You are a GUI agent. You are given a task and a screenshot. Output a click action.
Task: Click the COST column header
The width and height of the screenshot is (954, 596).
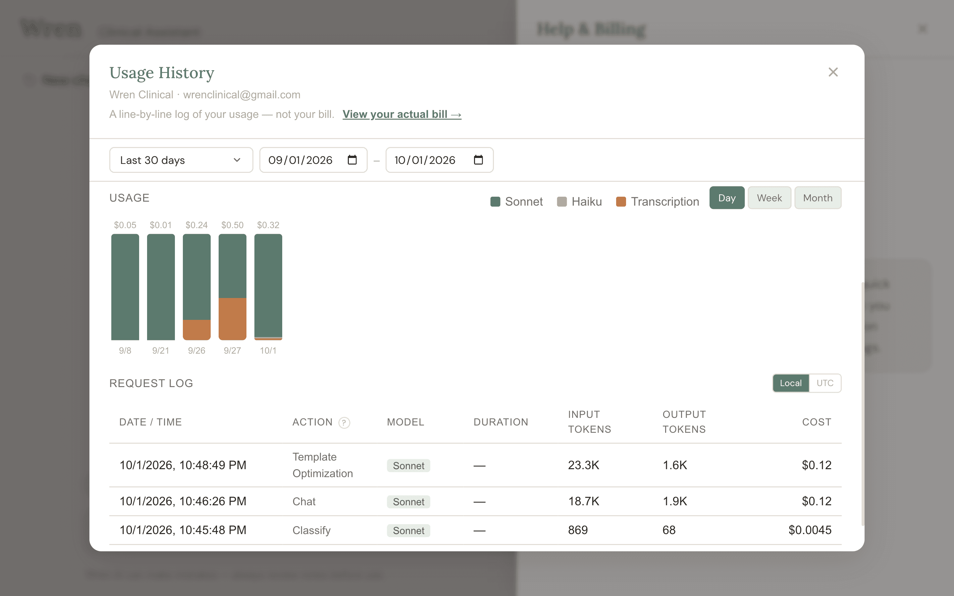click(x=817, y=422)
